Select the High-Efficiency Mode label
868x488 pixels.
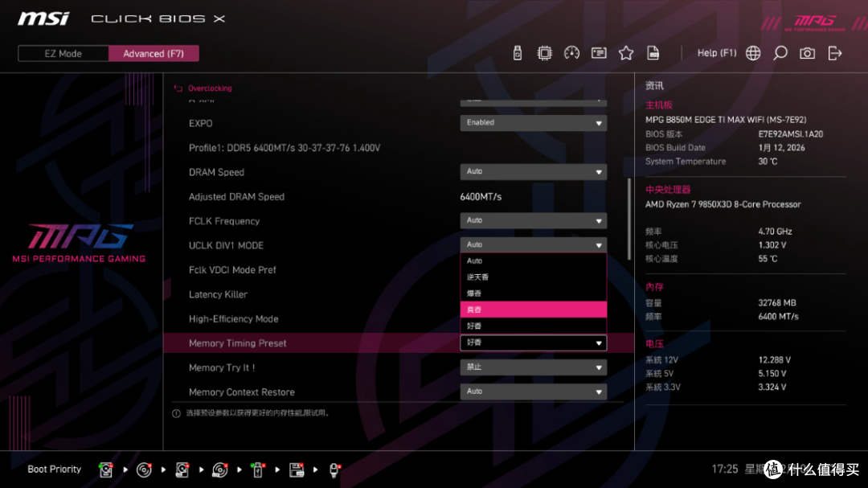(x=233, y=319)
